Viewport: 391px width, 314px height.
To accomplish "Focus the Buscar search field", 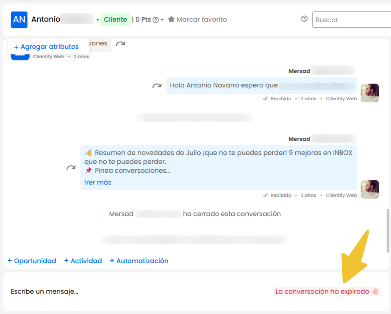I will [351, 20].
